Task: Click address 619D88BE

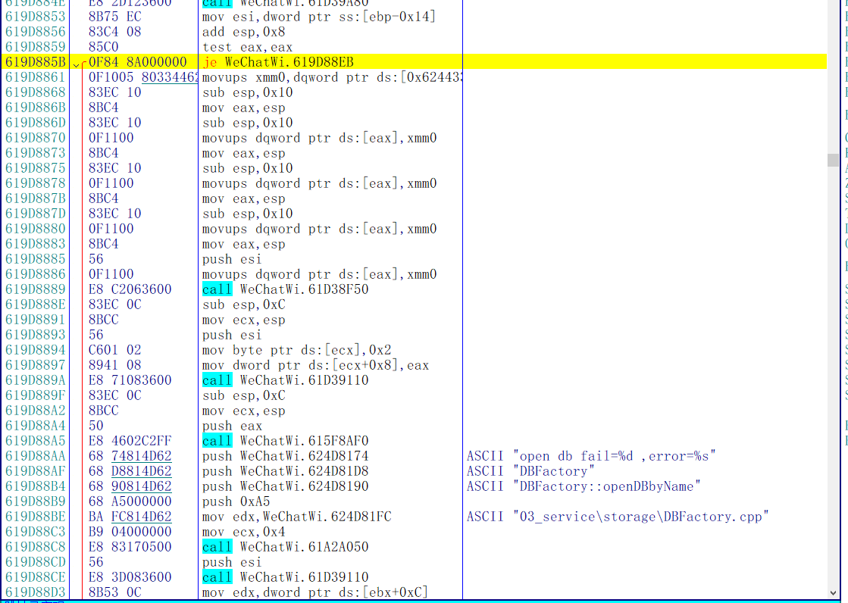Action: click(35, 517)
